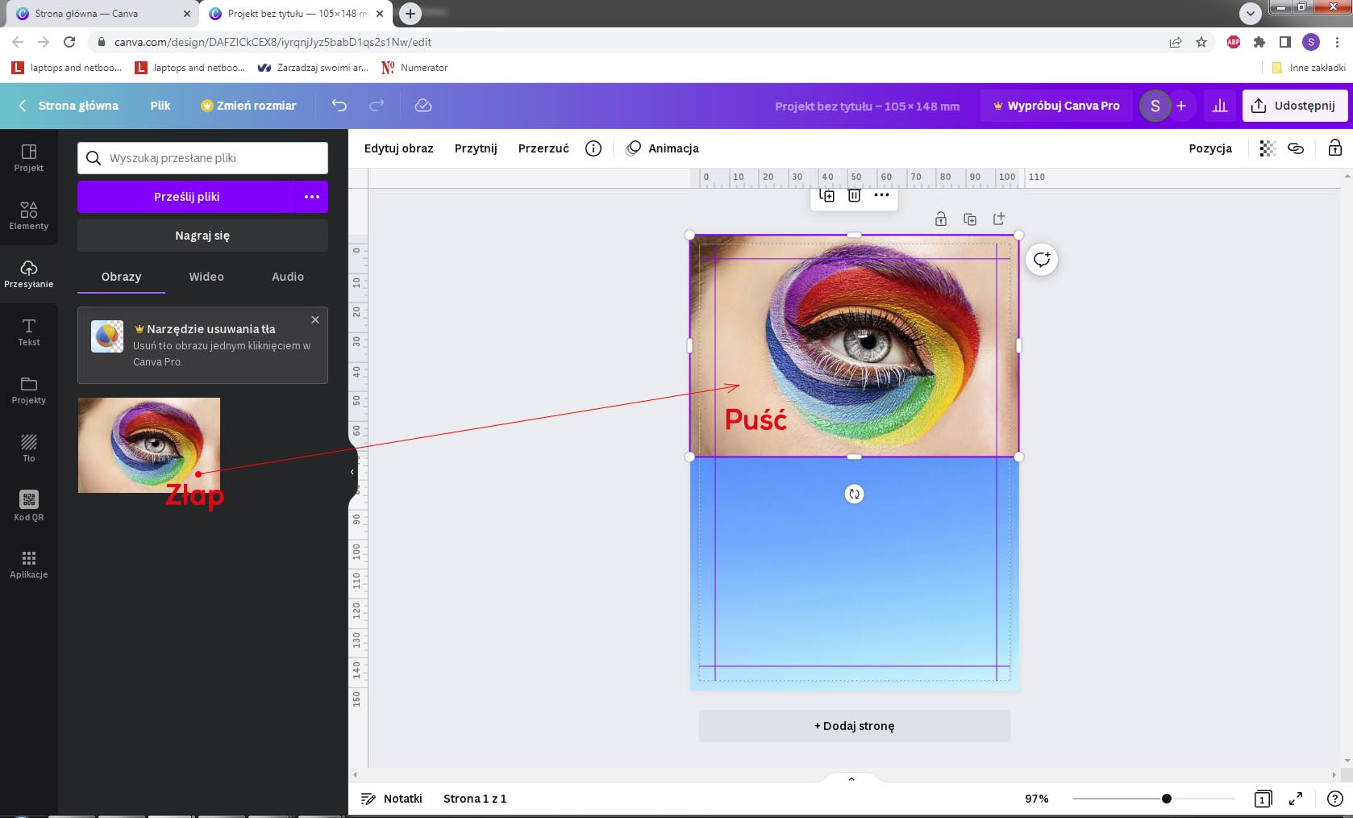Open the Tło background panel
The image size is (1353, 818).
pyautogui.click(x=29, y=449)
